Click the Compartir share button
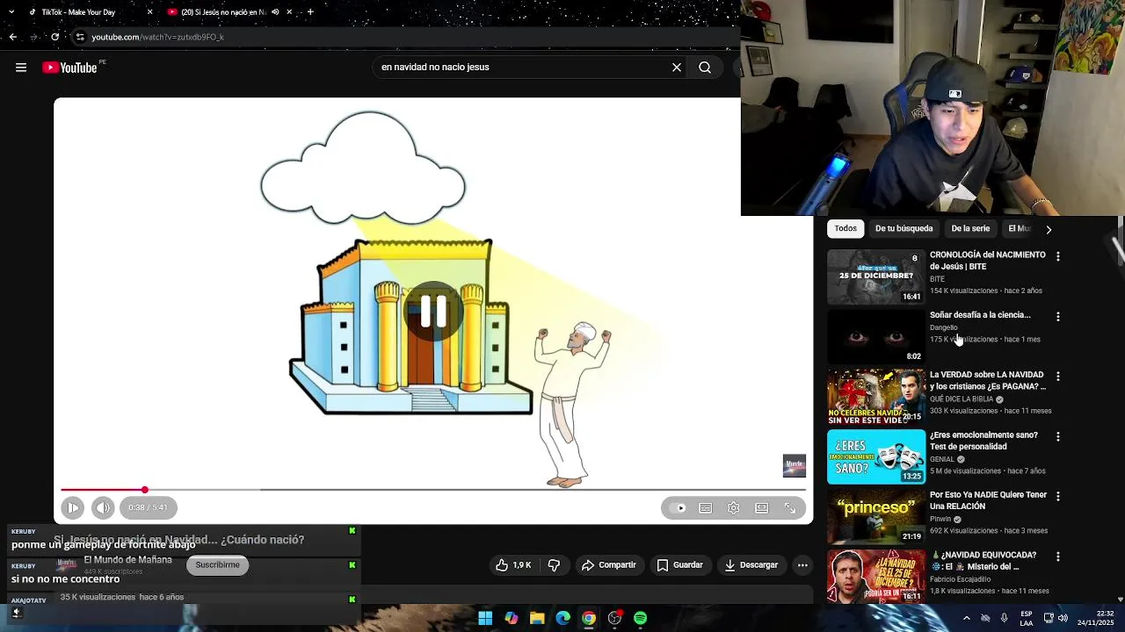 [x=608, y=565]
